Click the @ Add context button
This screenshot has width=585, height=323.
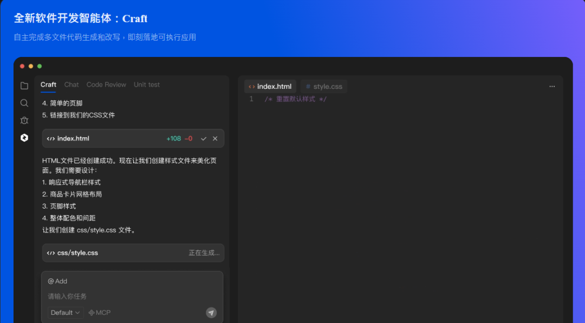pyautogui.click(x=57, y=281)
